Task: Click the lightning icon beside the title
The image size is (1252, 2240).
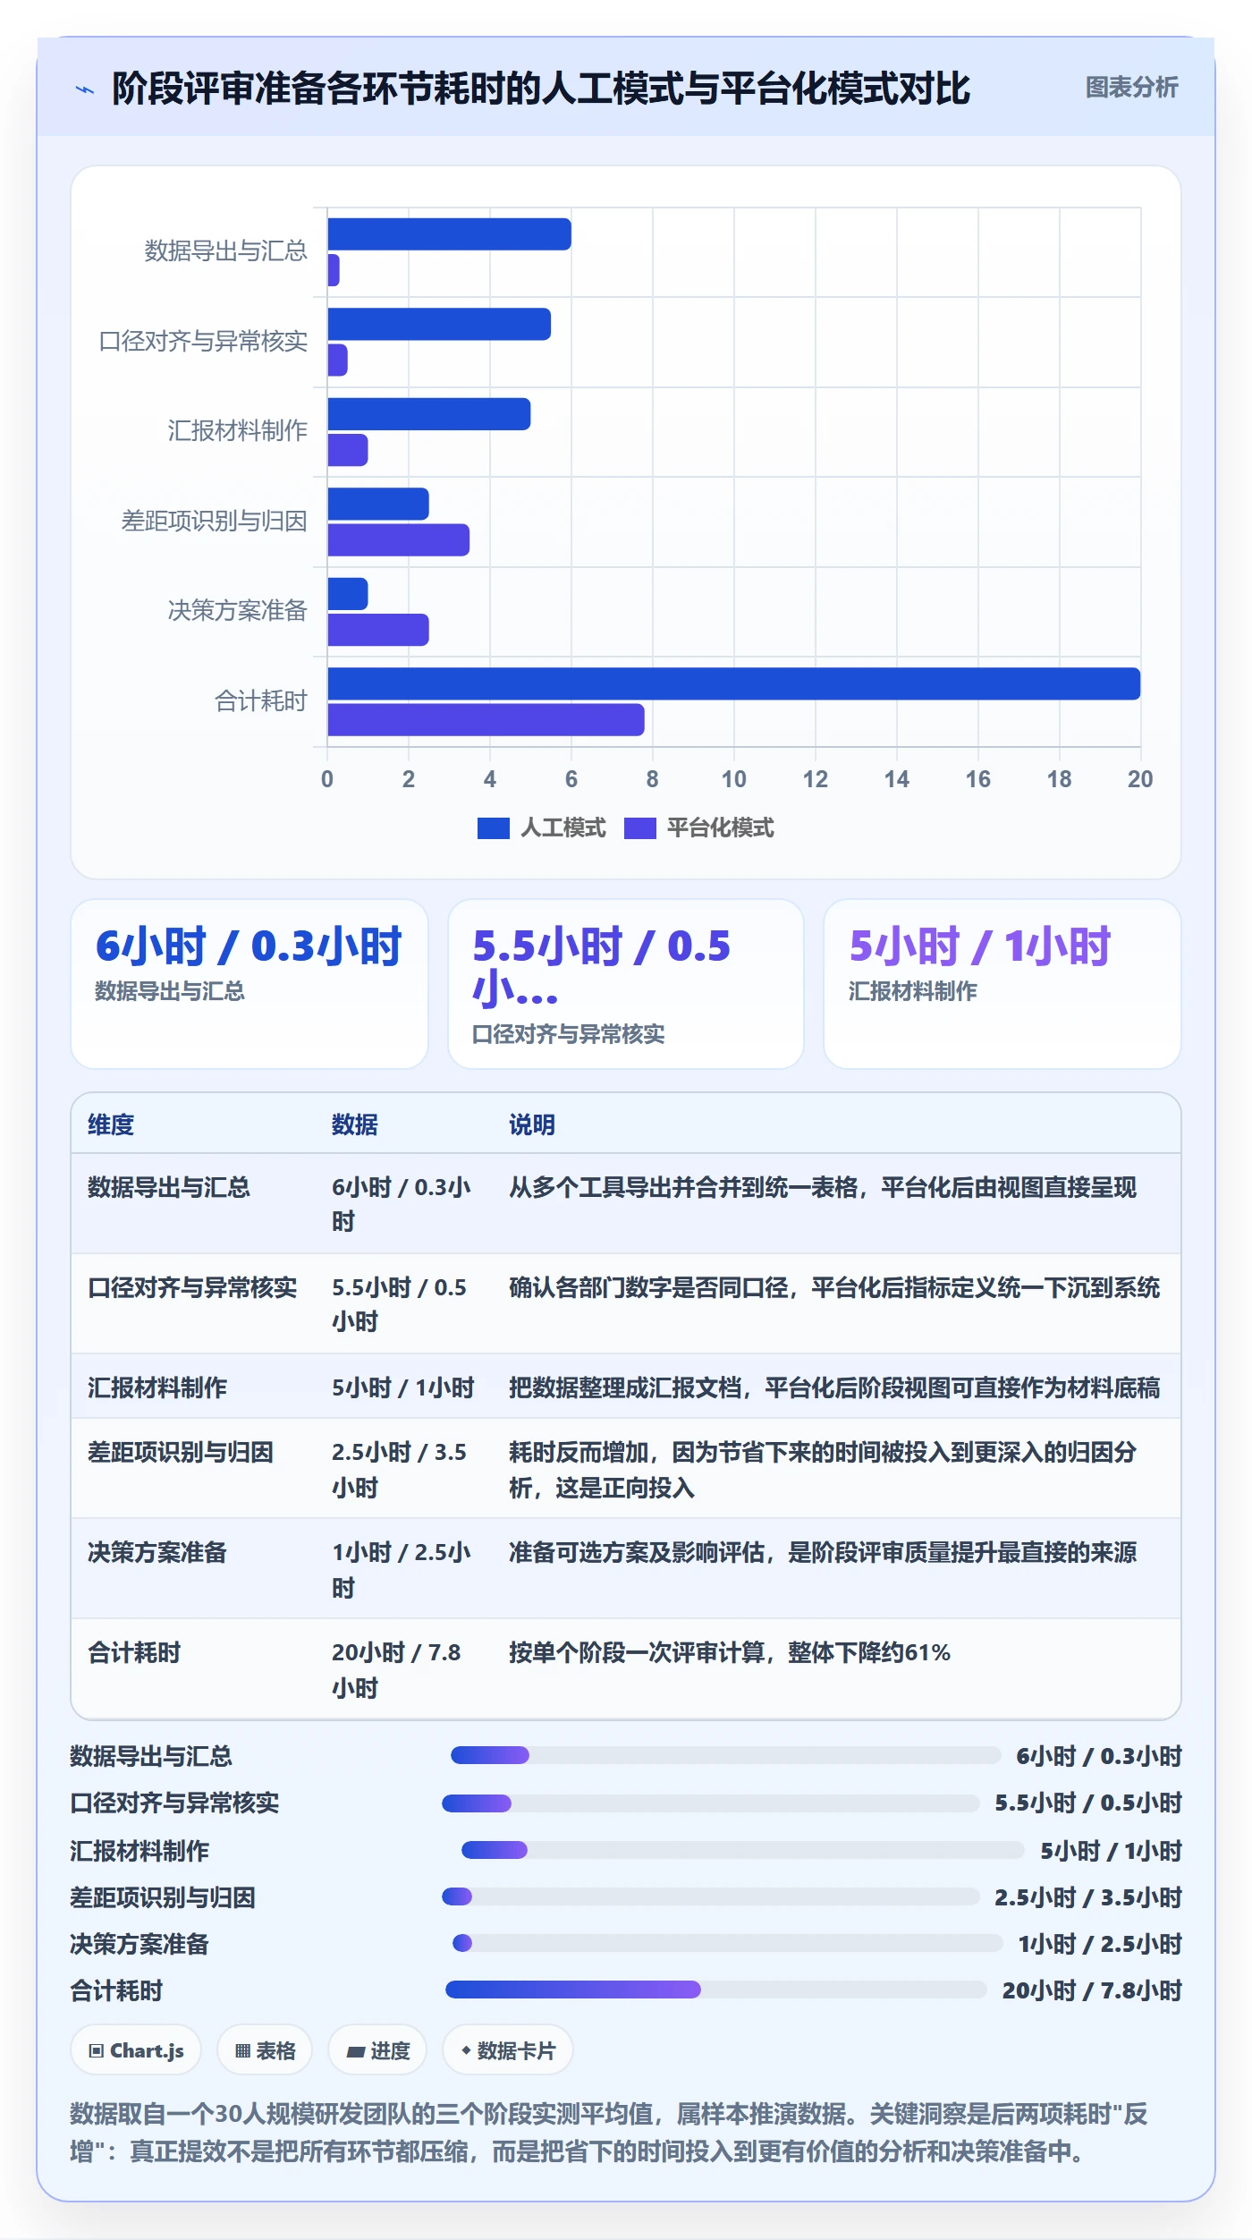Action: point(85,89)
